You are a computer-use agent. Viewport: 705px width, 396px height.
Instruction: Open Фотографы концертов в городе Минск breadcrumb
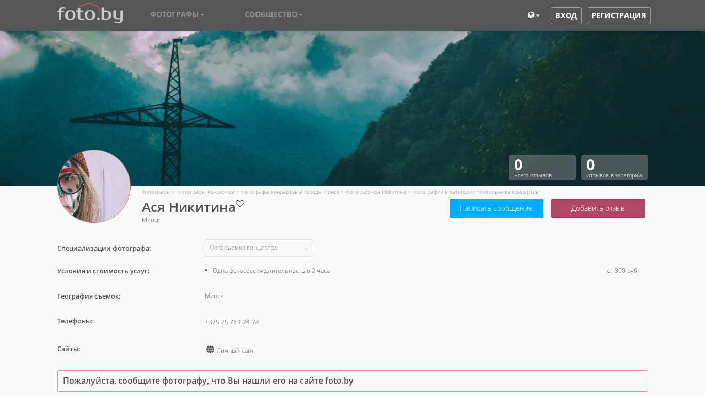pos(290,192)
